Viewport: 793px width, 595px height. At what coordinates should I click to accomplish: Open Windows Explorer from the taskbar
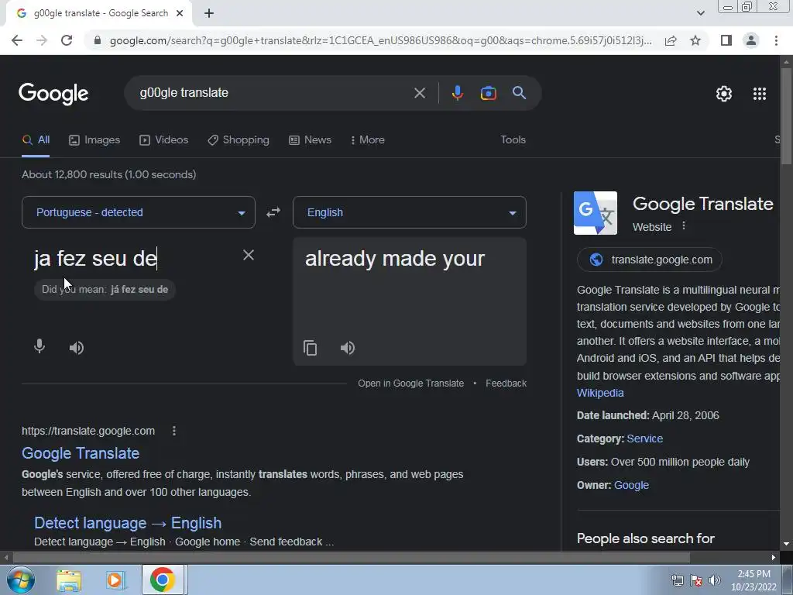click(x=69, y=580)
